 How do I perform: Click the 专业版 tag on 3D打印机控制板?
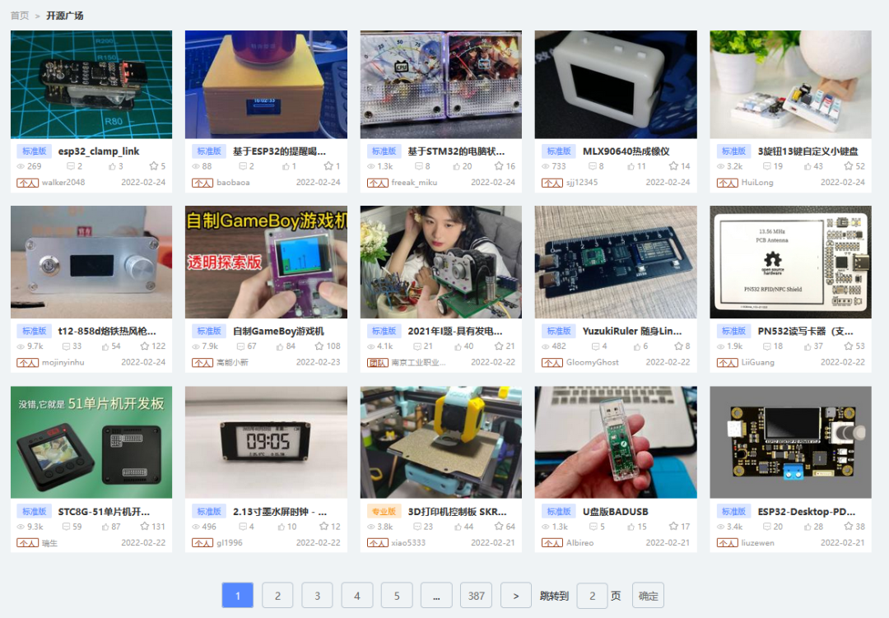click(384, 512)
